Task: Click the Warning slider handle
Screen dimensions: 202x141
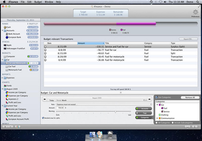Action: point(115,111)
